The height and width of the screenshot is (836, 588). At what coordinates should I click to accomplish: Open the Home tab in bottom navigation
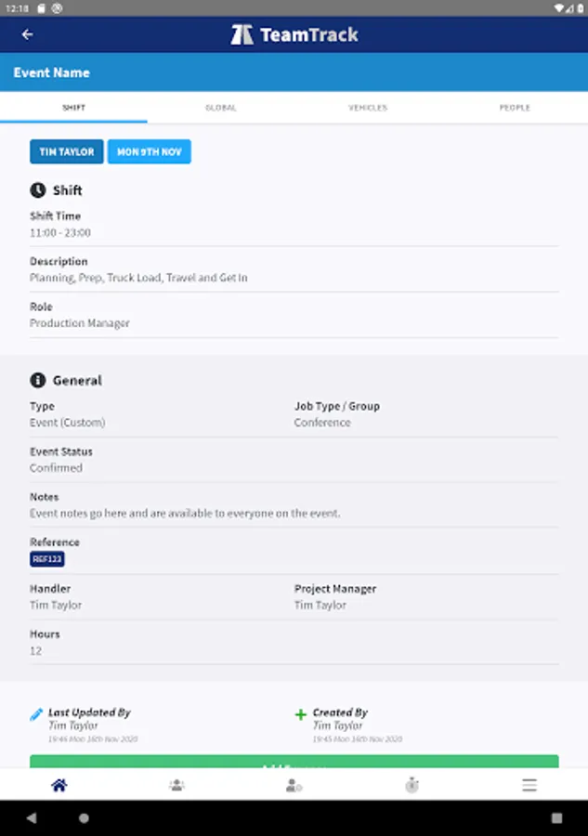click(x=59, y=785)
